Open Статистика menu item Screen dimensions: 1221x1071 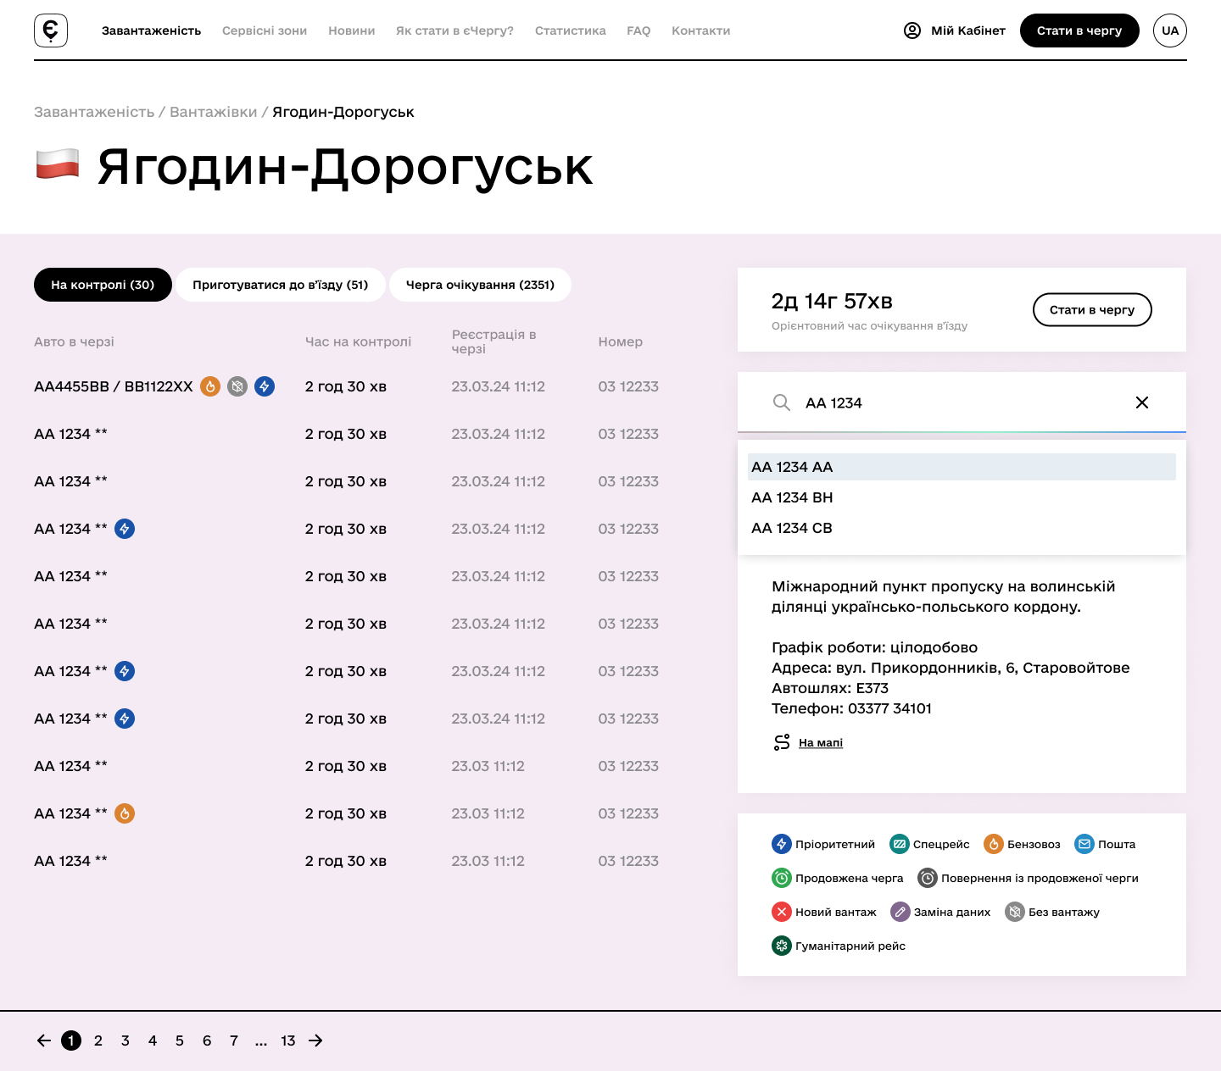coord(570,31)
